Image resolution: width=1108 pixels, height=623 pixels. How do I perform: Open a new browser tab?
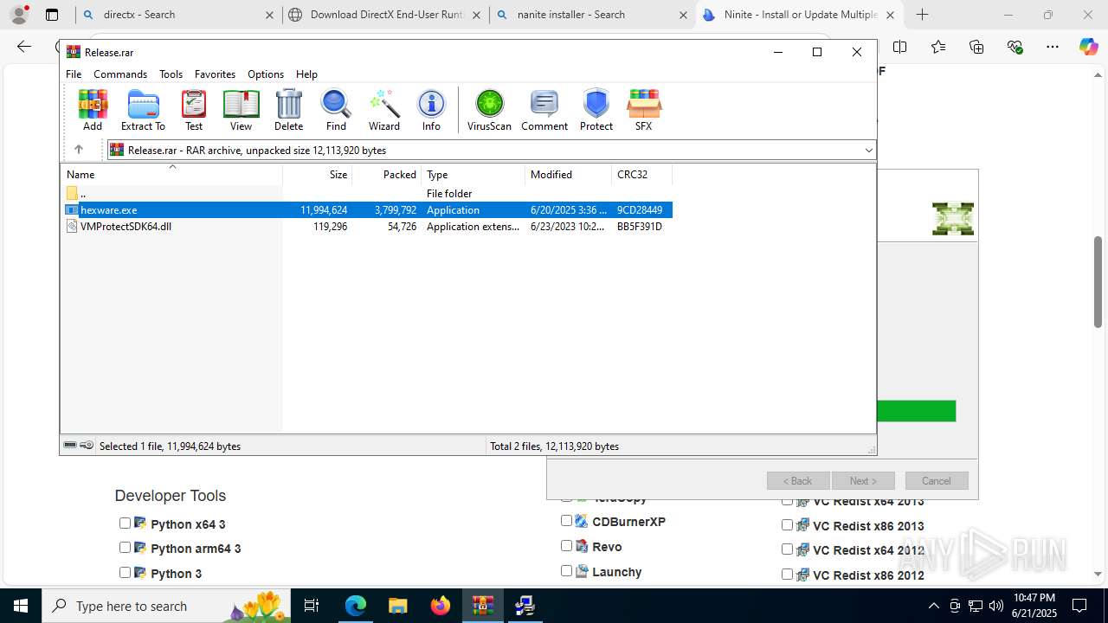pyautogui.click(x=922, y=15)
